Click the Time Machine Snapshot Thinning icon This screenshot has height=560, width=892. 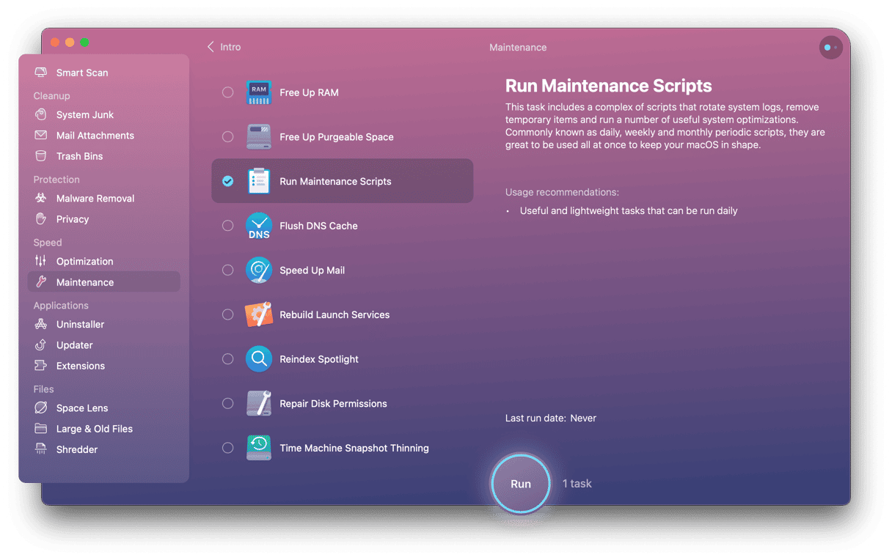(x=259, y=448)
